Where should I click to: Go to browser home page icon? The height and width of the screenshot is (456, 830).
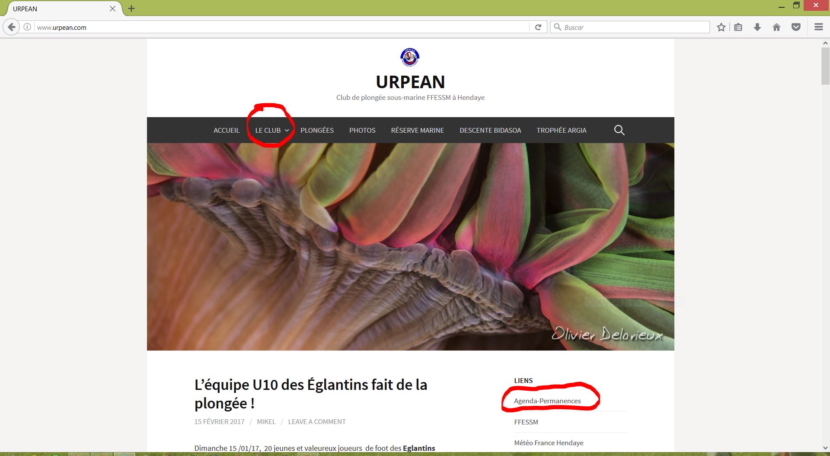(x=776, y=27)
